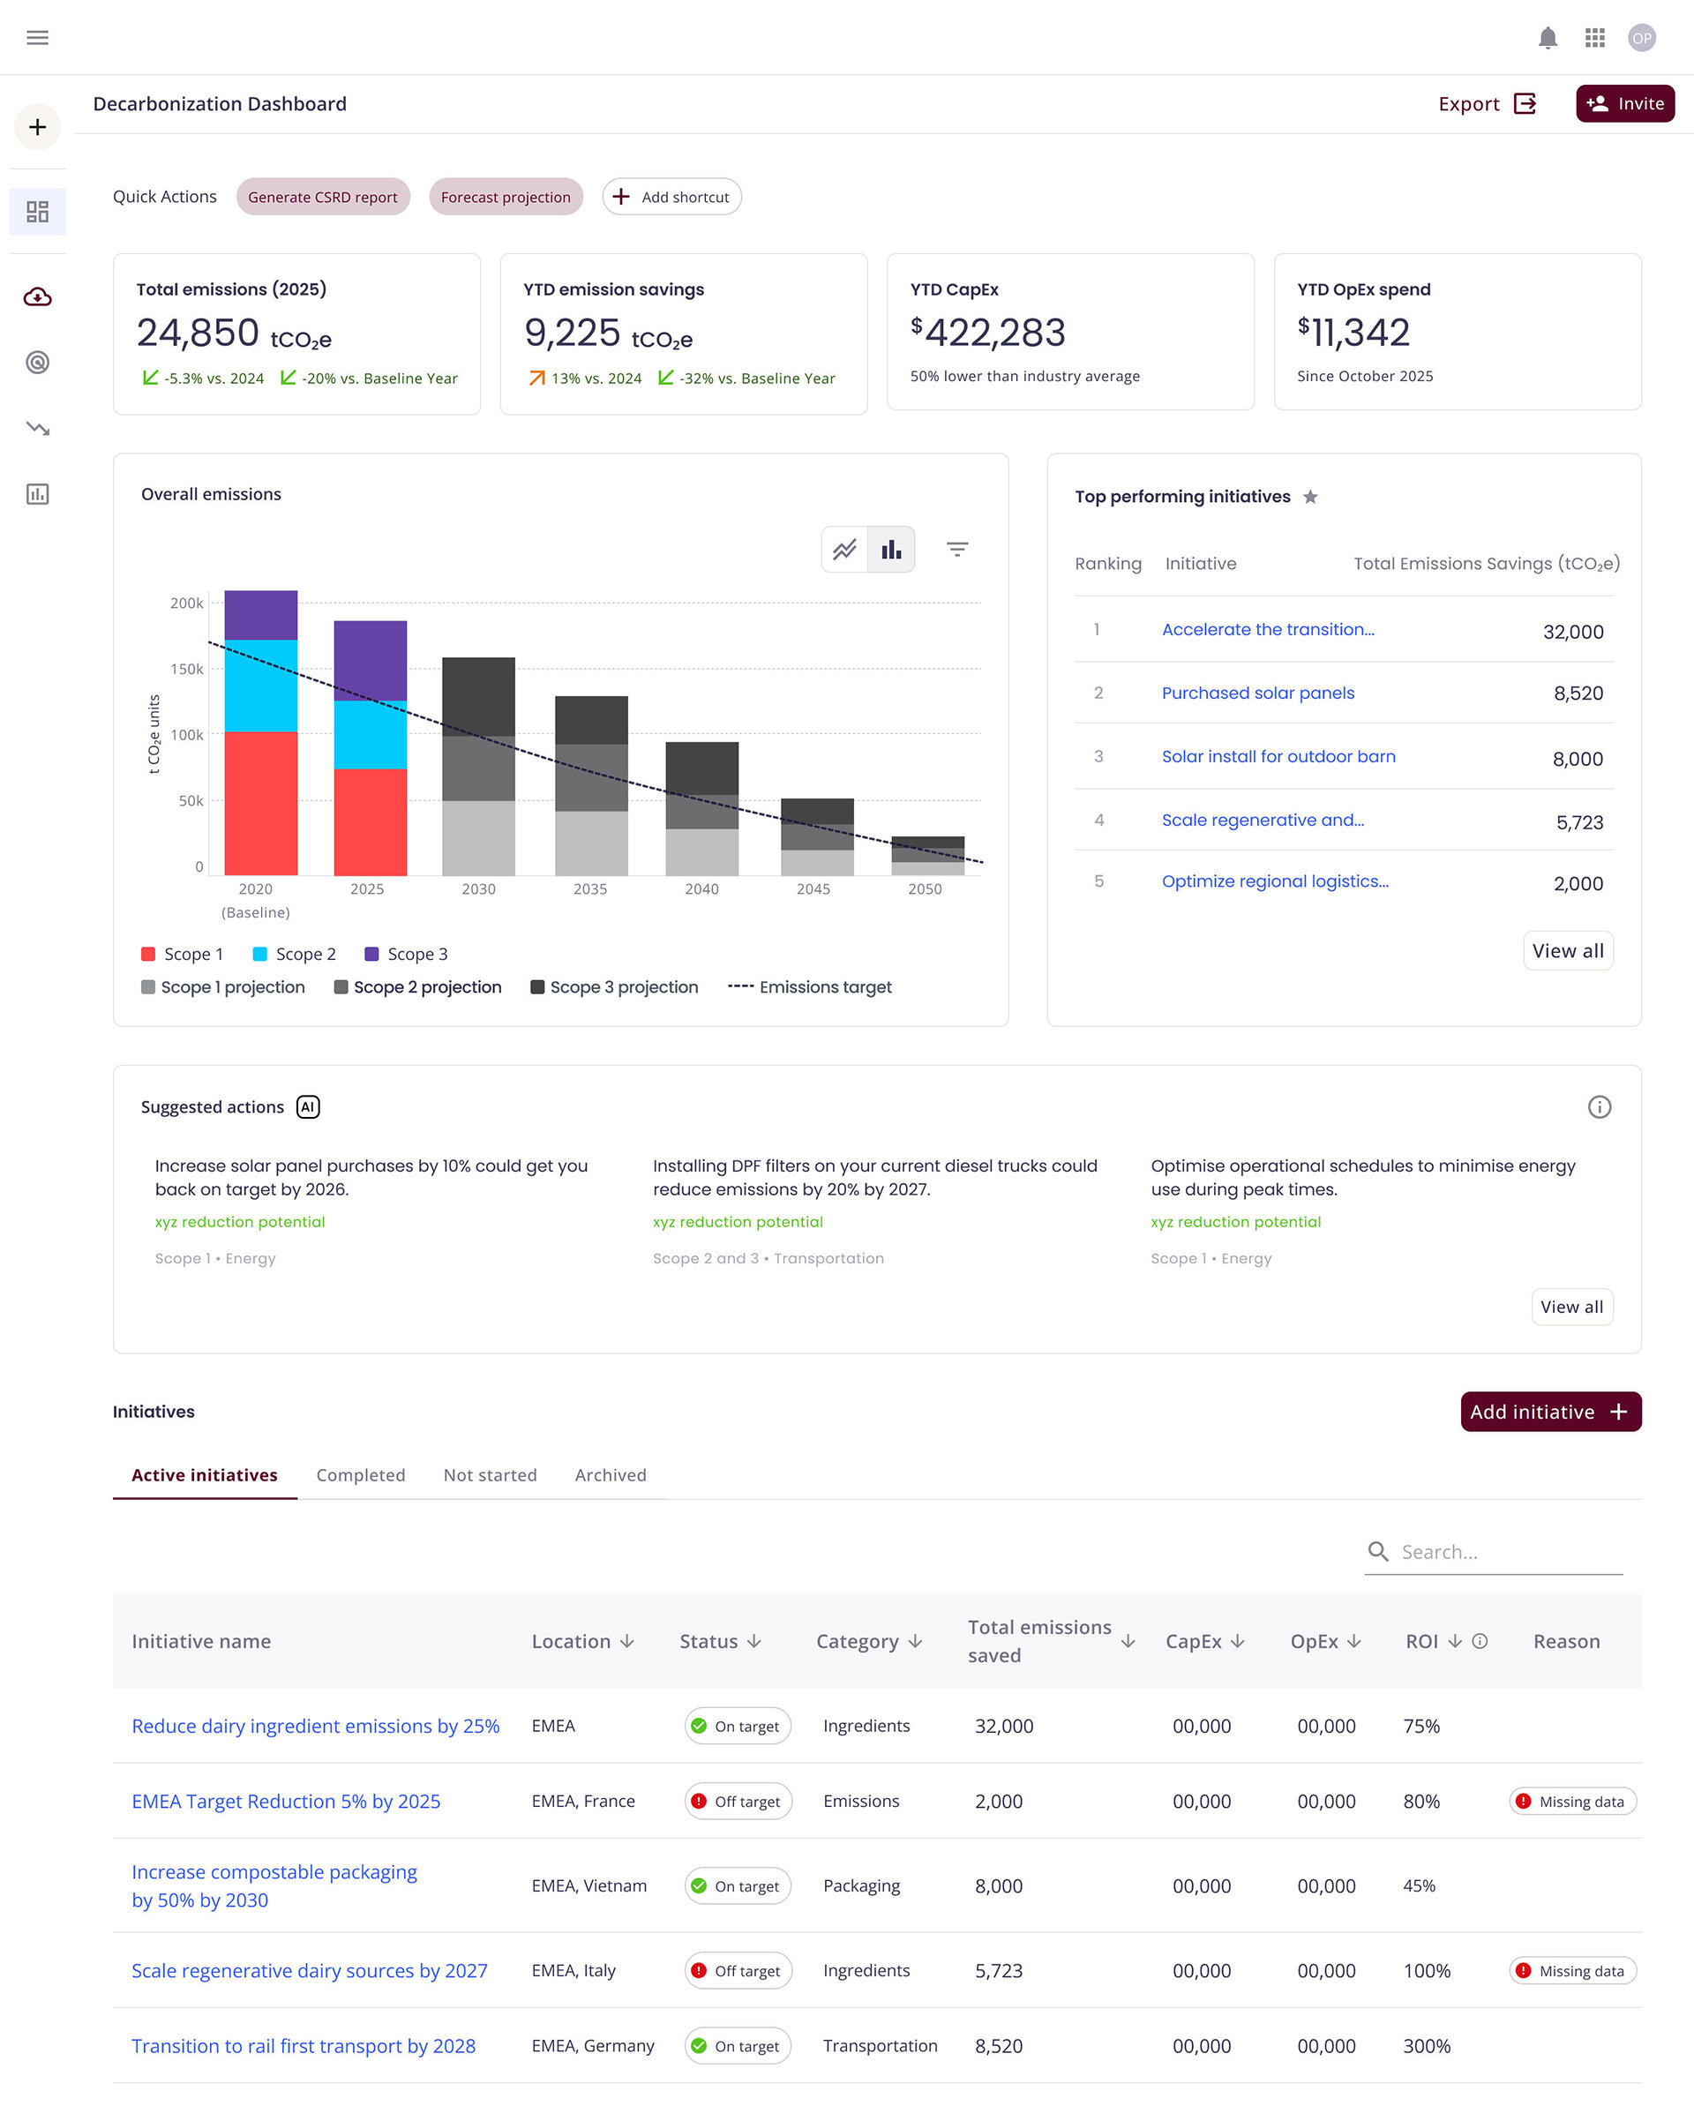This screenshot has width=1694, height=2121.
Task: Open the Archived initiatives tab
Action: point(610,1474)
